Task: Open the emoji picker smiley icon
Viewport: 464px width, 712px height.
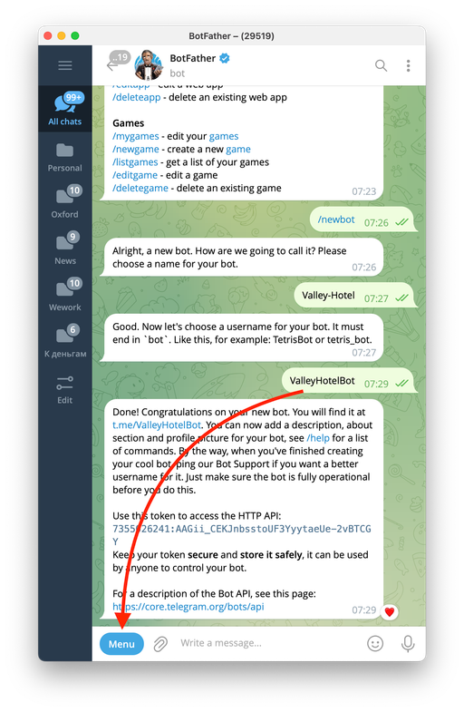Action: tap(375, 643)
